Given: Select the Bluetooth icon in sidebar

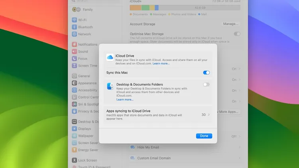Looking at the screenshot, I should pos(75,27).
